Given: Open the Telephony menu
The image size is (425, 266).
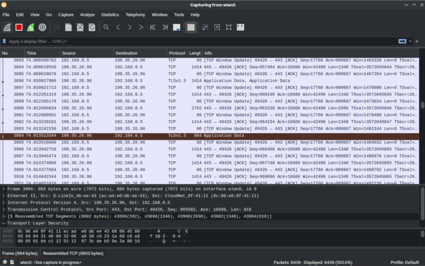Looking at the screenshot, I should [x=135, y=14].
